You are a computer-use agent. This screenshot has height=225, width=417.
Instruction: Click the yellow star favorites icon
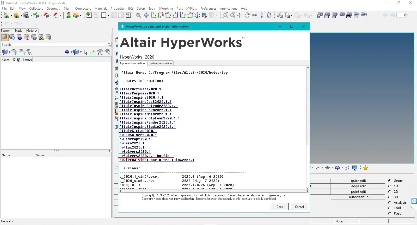[x=365, y=168]
